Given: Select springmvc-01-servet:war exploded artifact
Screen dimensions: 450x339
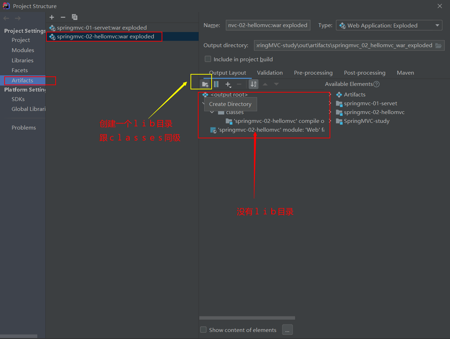Looking at the screenshot, I should [122, 28].
